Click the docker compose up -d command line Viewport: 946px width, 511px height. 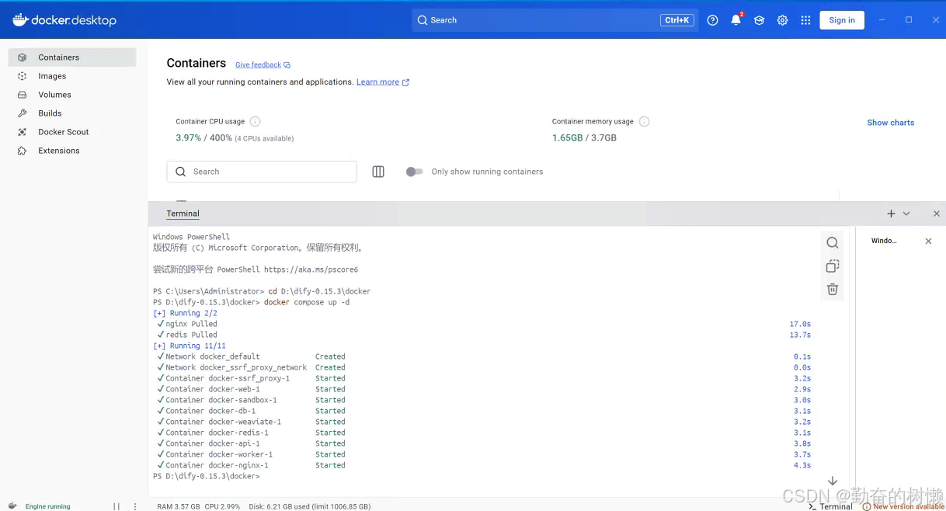click(x=307, y=302)
